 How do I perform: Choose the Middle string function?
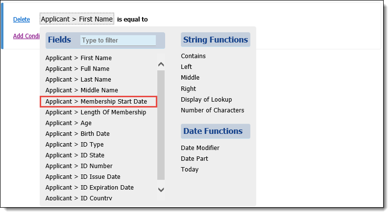[190, 78]
